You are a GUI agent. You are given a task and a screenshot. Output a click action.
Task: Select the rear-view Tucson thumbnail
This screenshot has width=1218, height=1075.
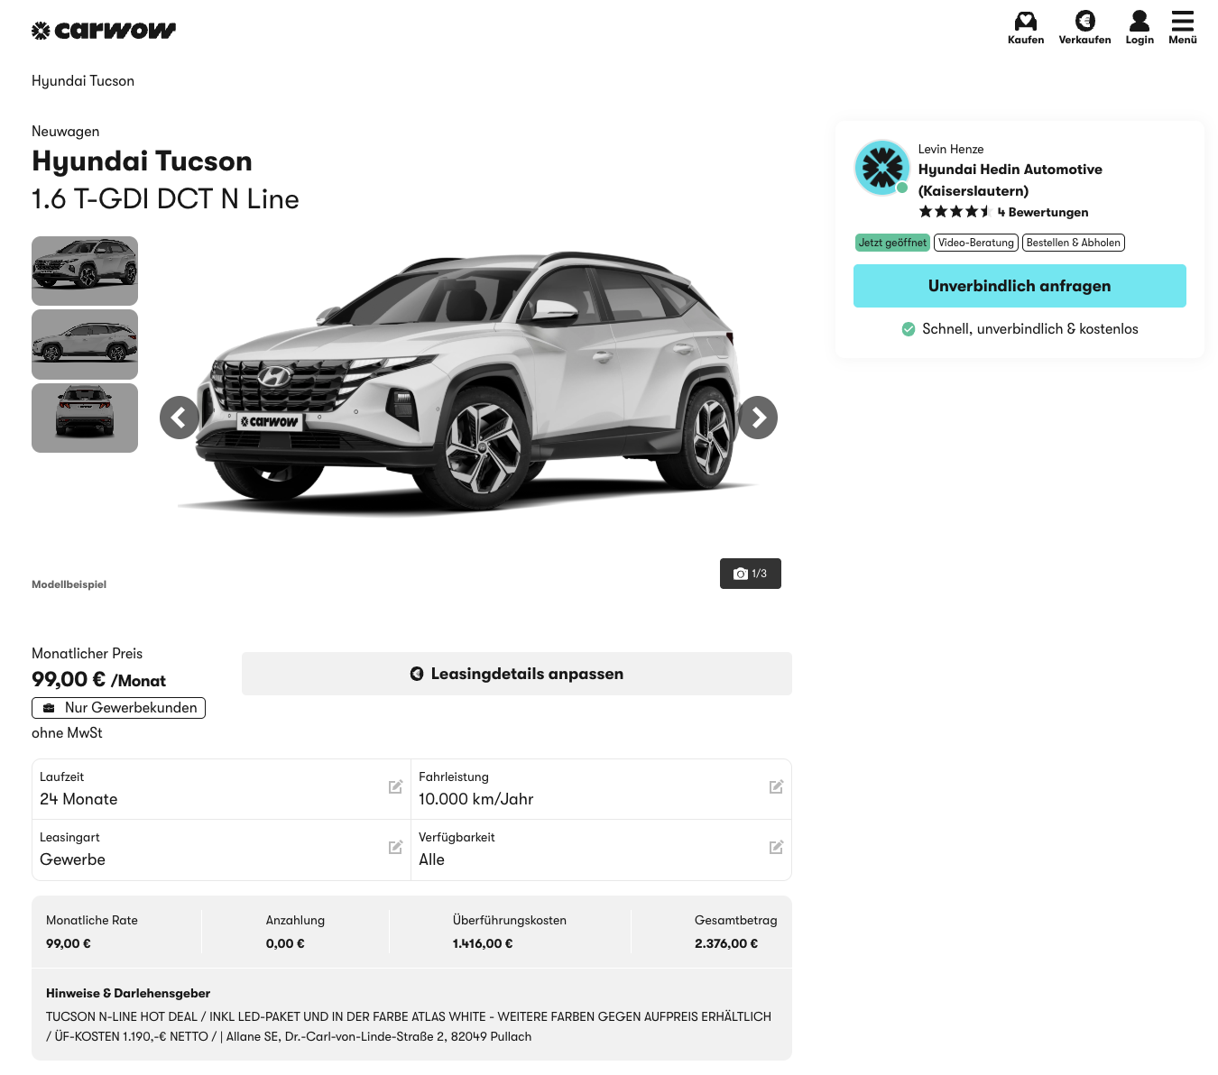tap(85, 418)
